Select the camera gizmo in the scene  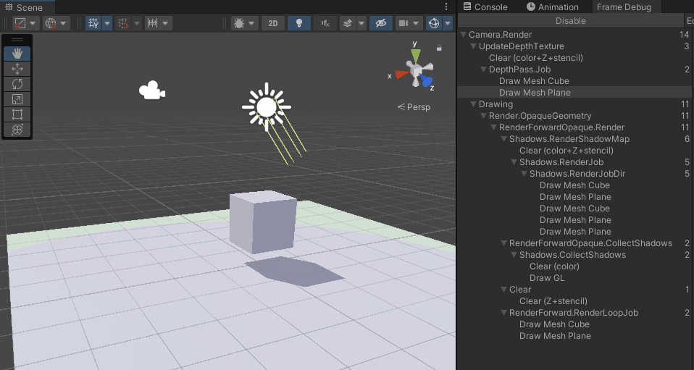pos(152,91)
